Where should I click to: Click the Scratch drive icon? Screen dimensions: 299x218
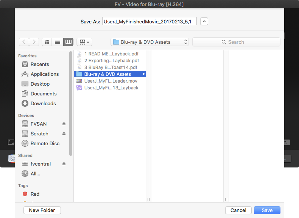[25, 134]
